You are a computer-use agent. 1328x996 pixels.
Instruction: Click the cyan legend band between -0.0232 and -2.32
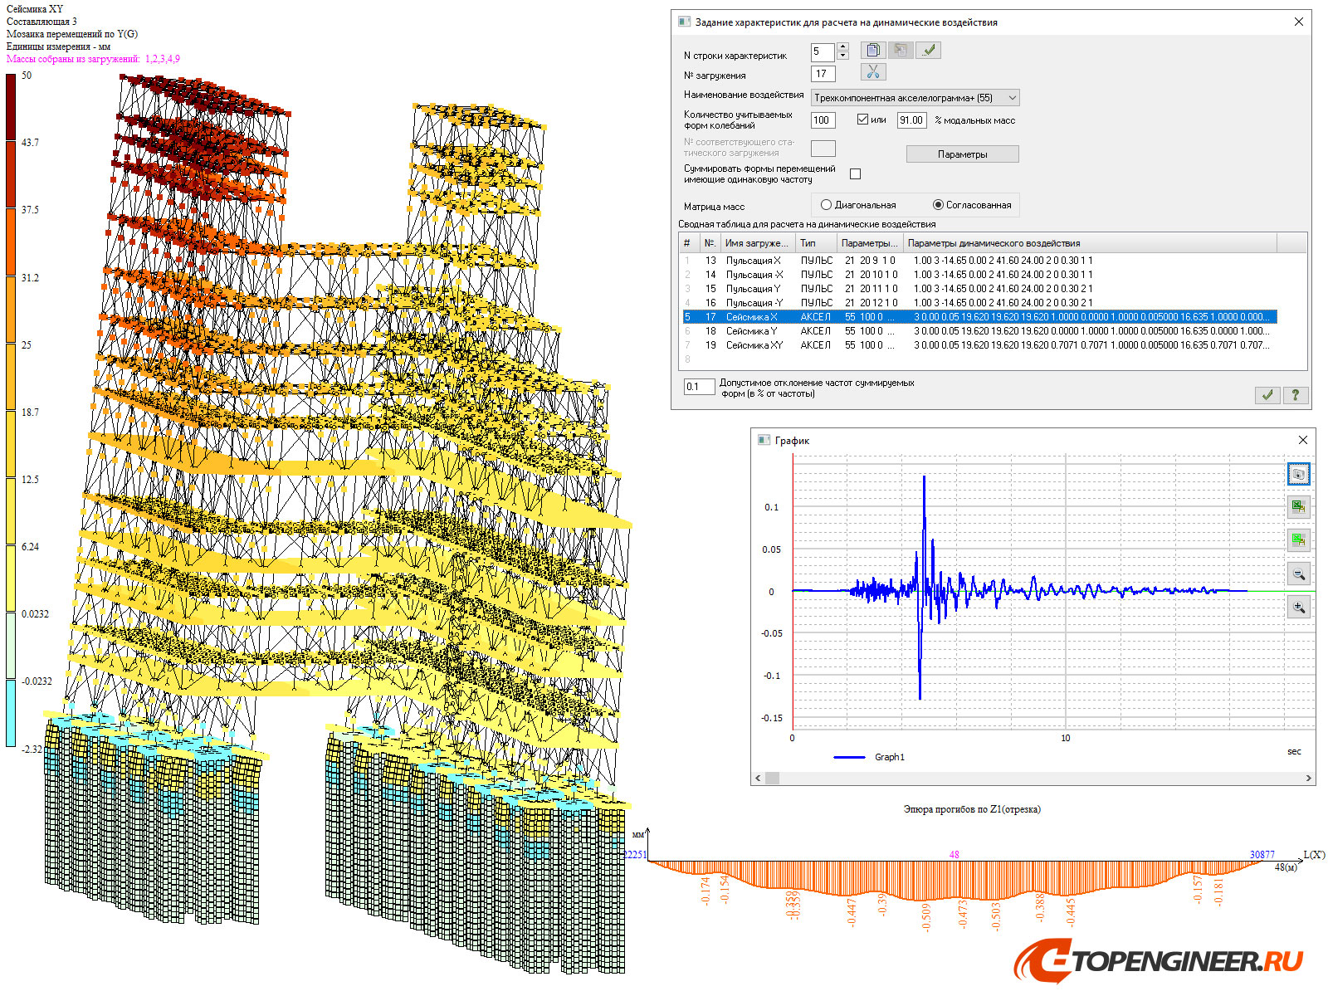point(11,713)
